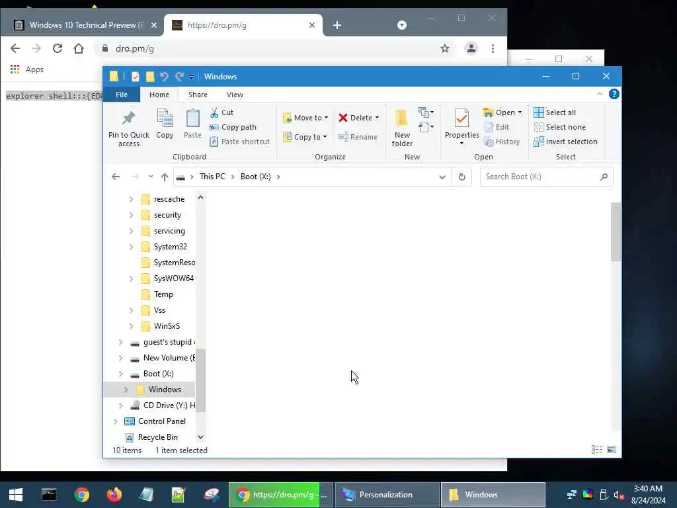Open Firefox from the taskbar
The height and width of the screenshot is (508, 677).
pyautogui.click(x=114, y=494)
